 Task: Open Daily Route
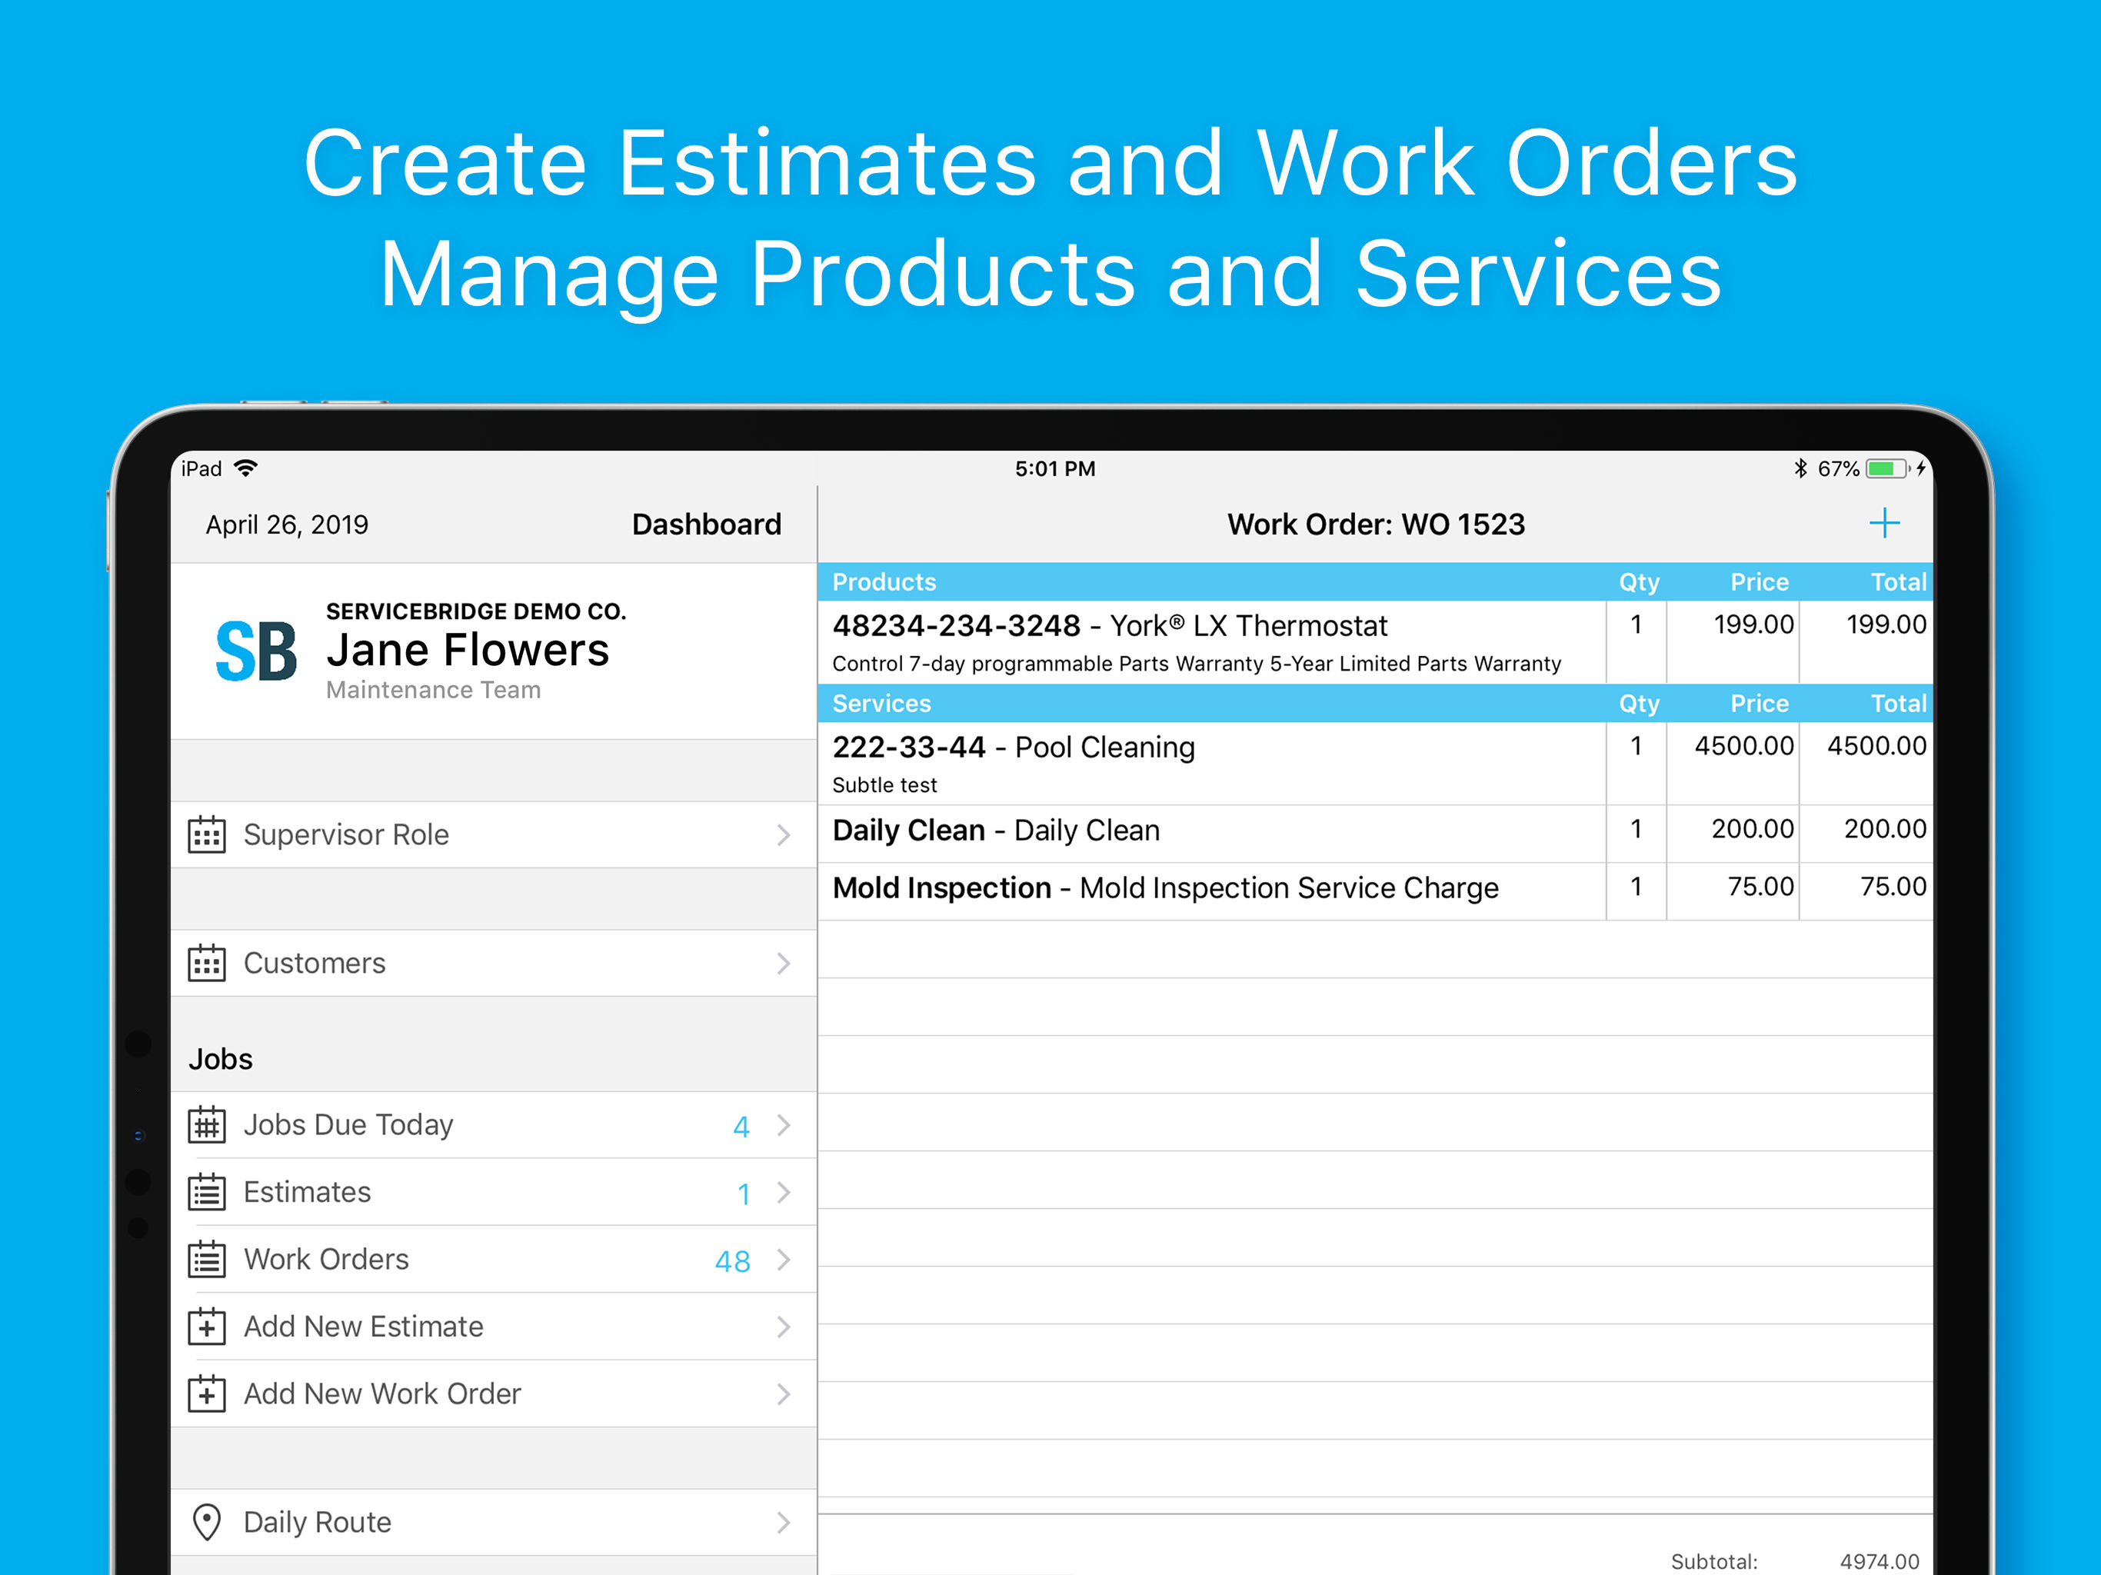tap(494, 1523)
